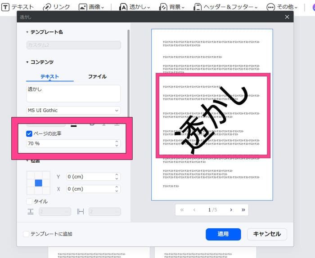Screen dimensions: 315x258
Task: Increase the X offset value
Action: 117,187
